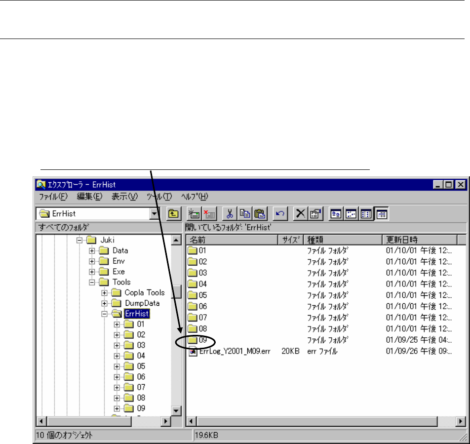The width and height of the screenshot is (470, 444).
Task: Open the 表示(V) menu
Action: coord(124,197)
